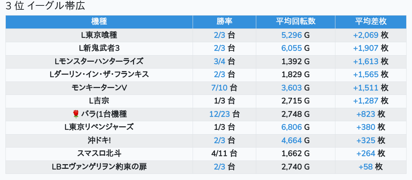Click the 7/10 台 win rate cell
The width and height of the screenshot is (412, 180).
click(x=224, y=88)
